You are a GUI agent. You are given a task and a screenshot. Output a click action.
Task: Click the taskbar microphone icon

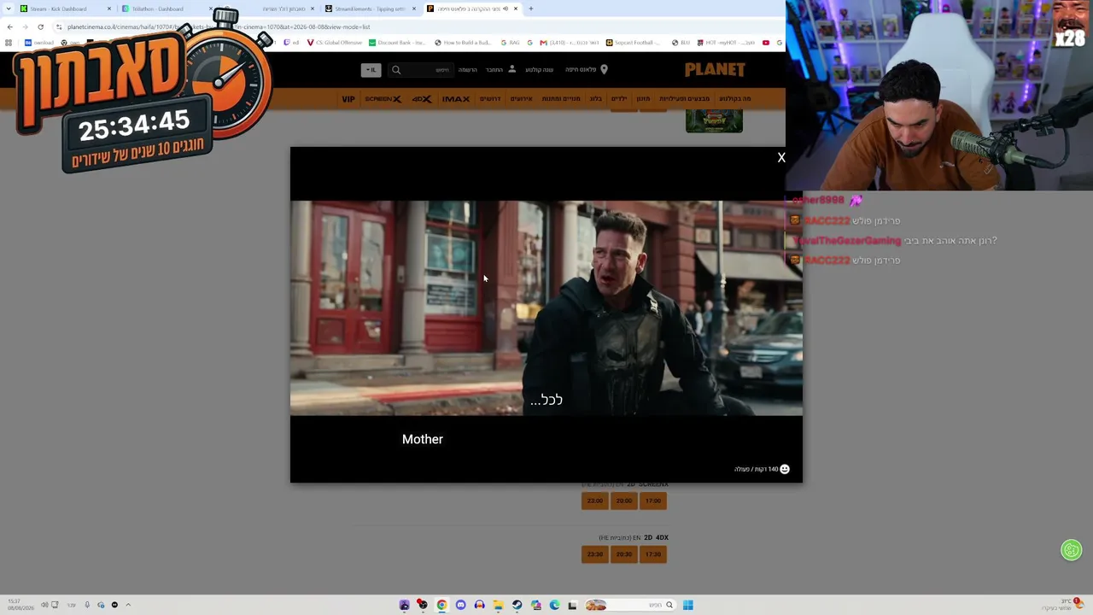tap(86, 605)
